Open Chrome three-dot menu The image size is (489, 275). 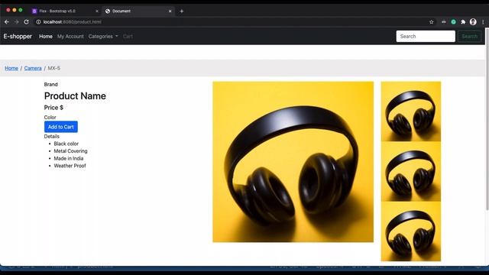point(483,22)
